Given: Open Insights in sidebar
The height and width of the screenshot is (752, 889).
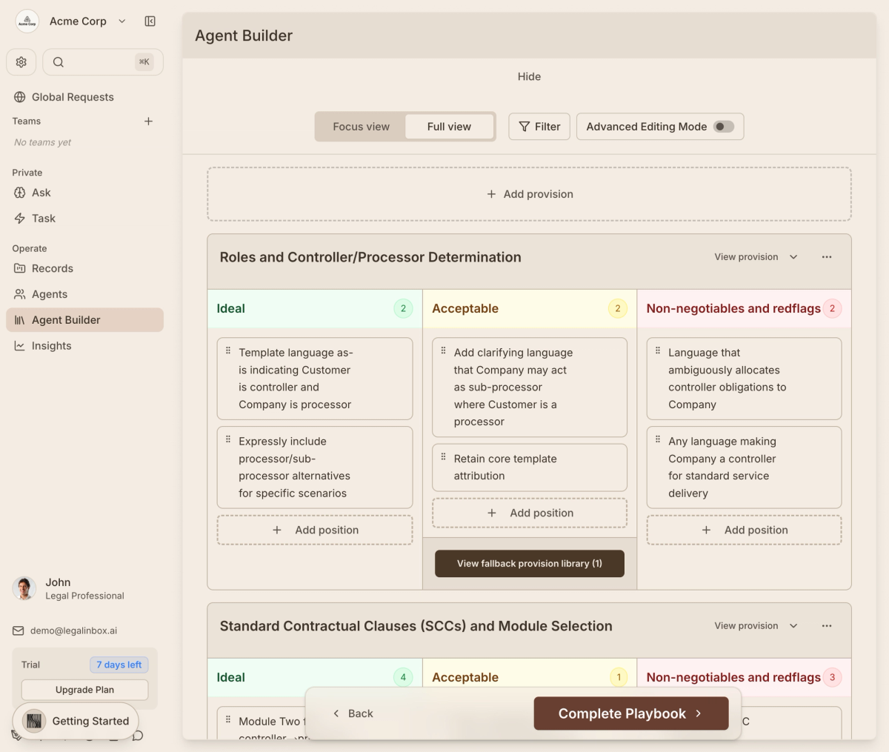Looking at the screenshot, I should (x=84, y=346).
